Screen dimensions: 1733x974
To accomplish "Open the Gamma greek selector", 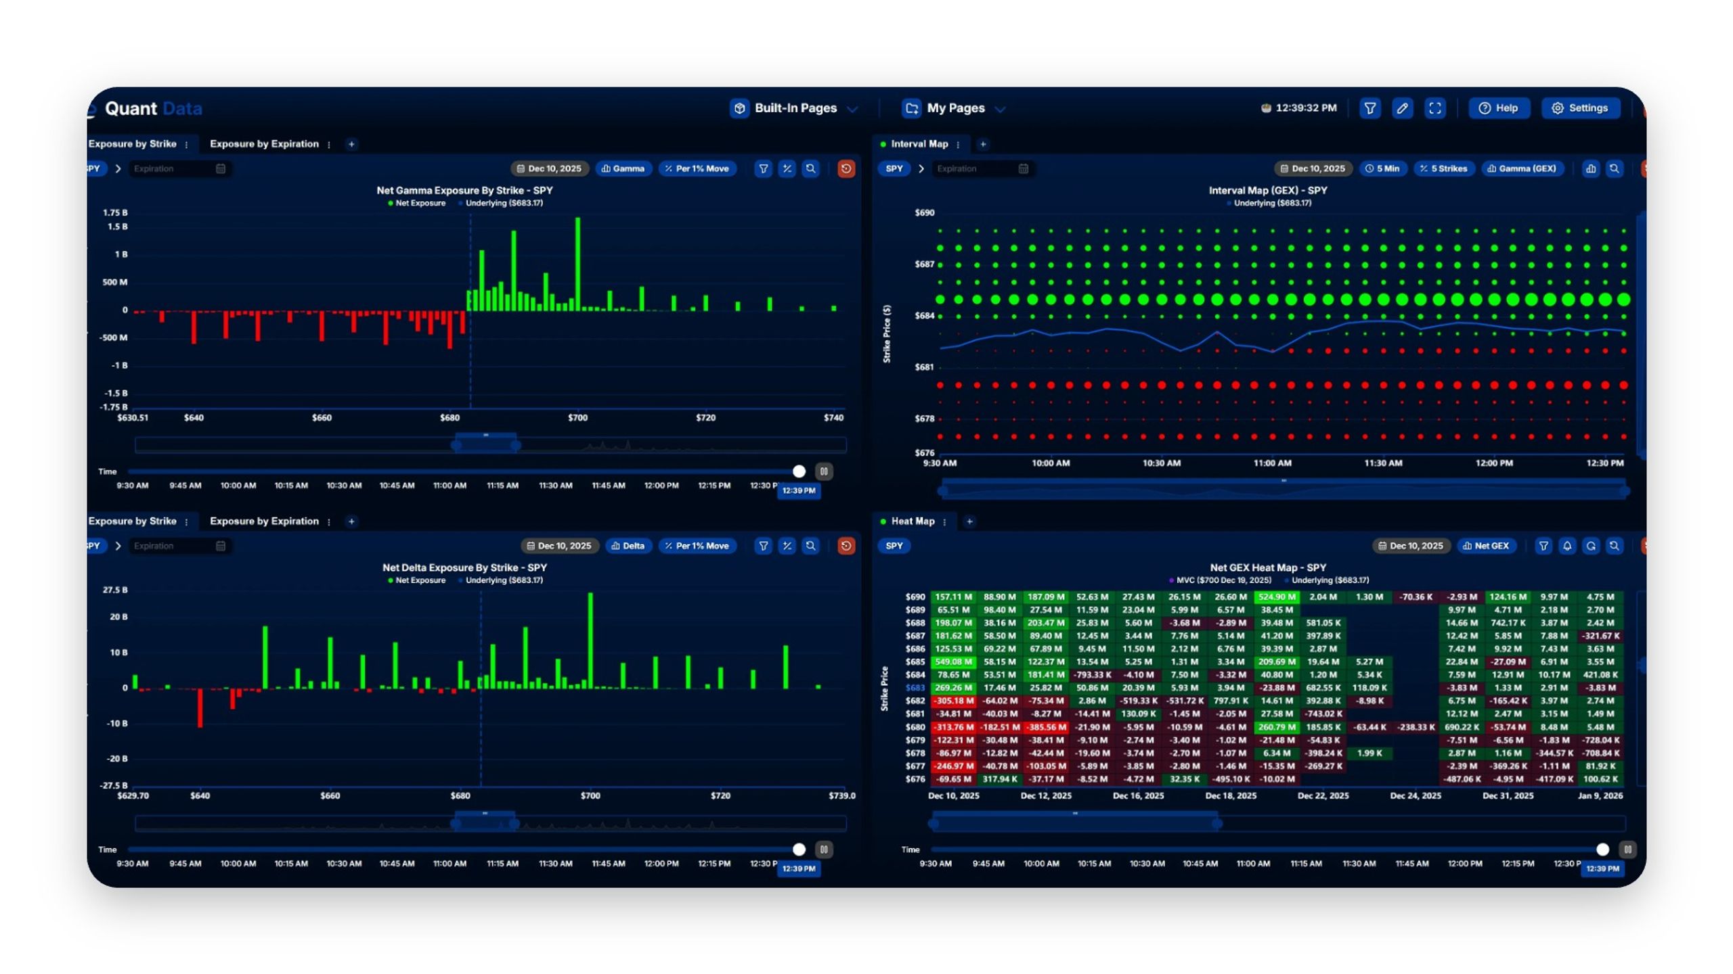I will (x=623, y=168).
